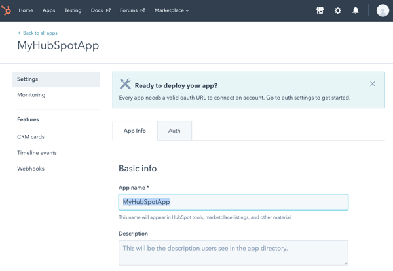
Task: Open the user account avatar
Action: (383, 10)
